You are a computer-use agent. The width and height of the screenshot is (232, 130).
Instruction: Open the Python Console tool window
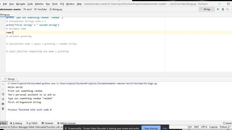66,123
